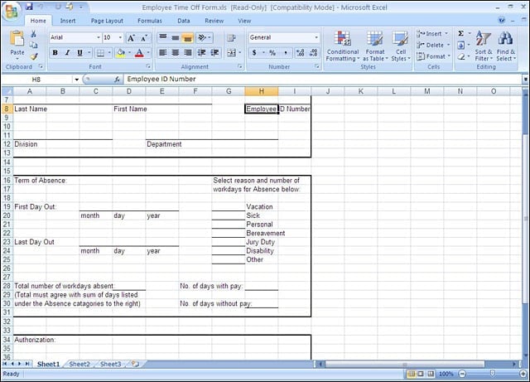Toggle Top Align vertical alignment
This screenshot has width=530, height=382.
[x=163, y=37]
